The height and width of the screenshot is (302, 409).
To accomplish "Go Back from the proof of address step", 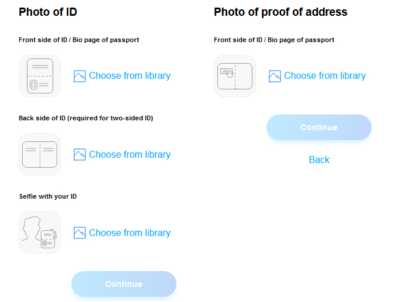I will coord(319,159).
